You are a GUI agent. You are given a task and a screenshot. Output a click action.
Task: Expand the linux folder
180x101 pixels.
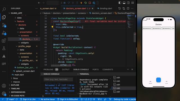tap(15, 78)
